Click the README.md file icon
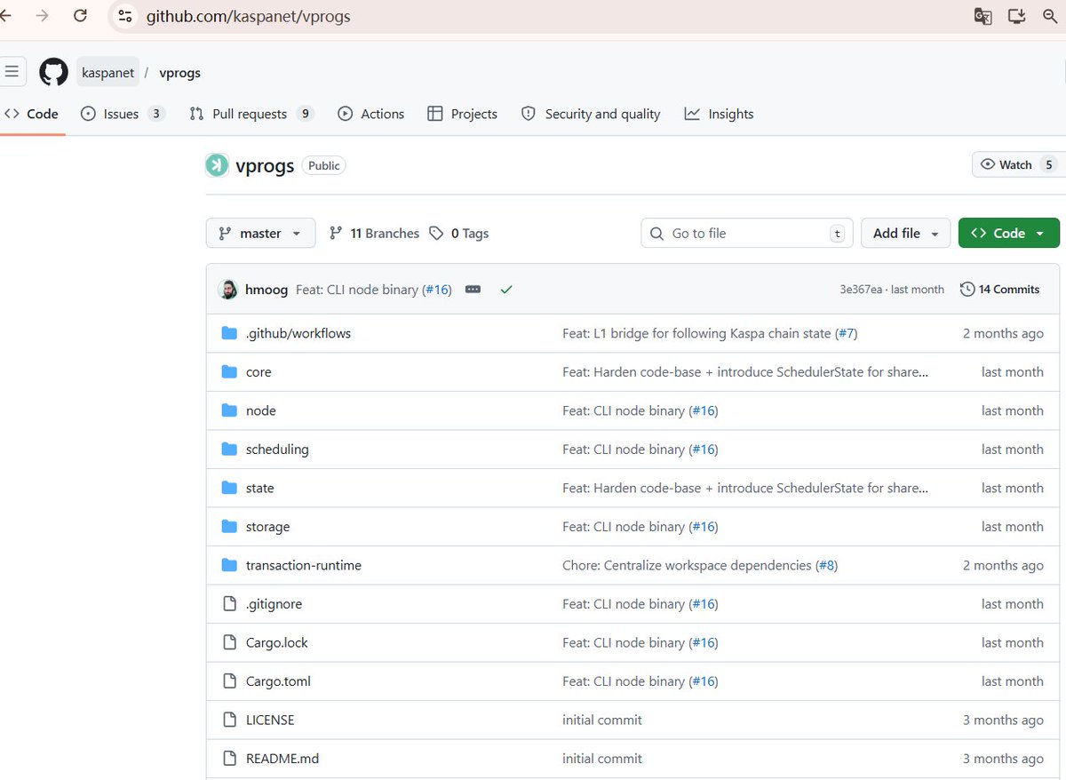Image resolution: width=1066 pixels, height=780 pixels. (229, 759)
